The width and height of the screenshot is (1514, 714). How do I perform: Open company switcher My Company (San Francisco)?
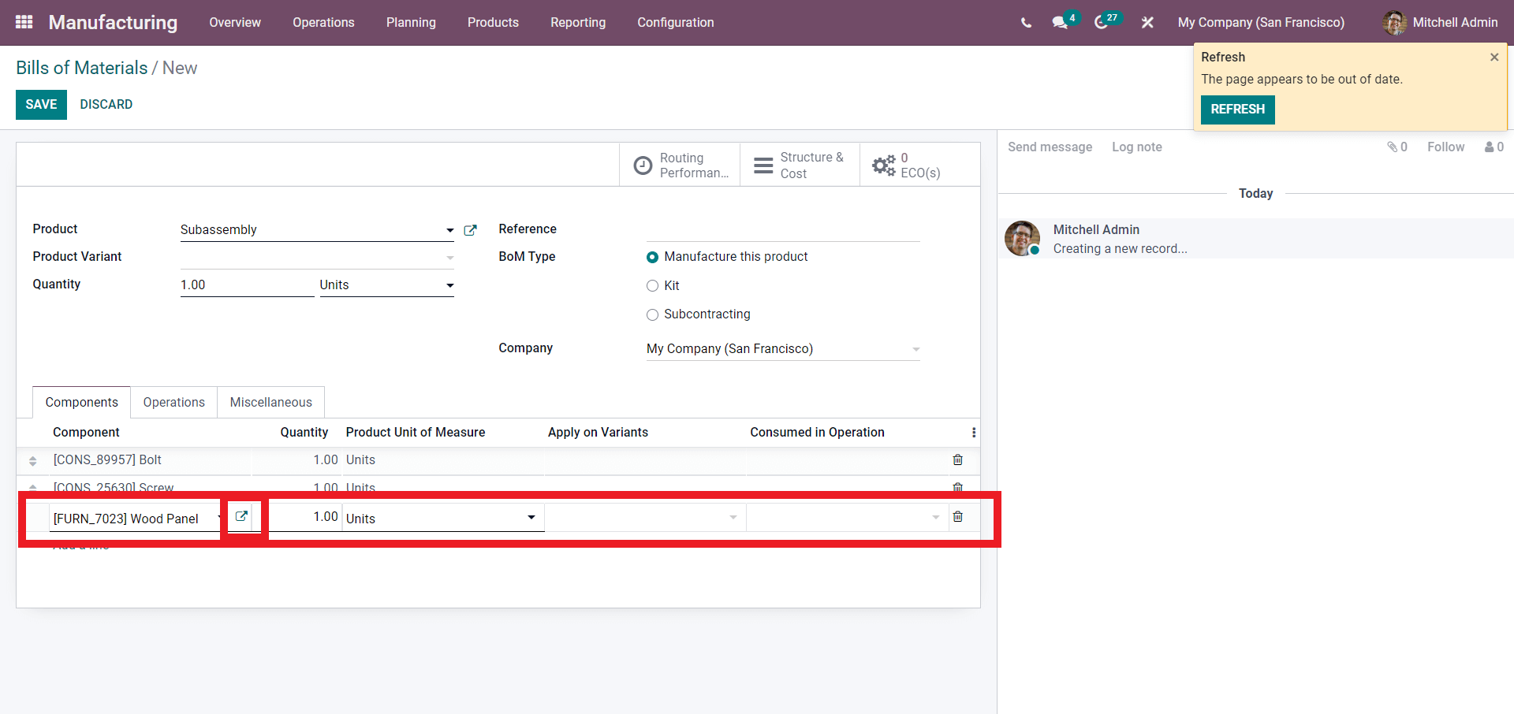pos(1261,23)
